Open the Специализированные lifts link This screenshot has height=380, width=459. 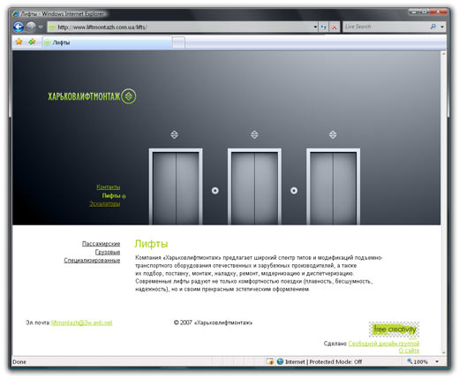tap(92, 261)
